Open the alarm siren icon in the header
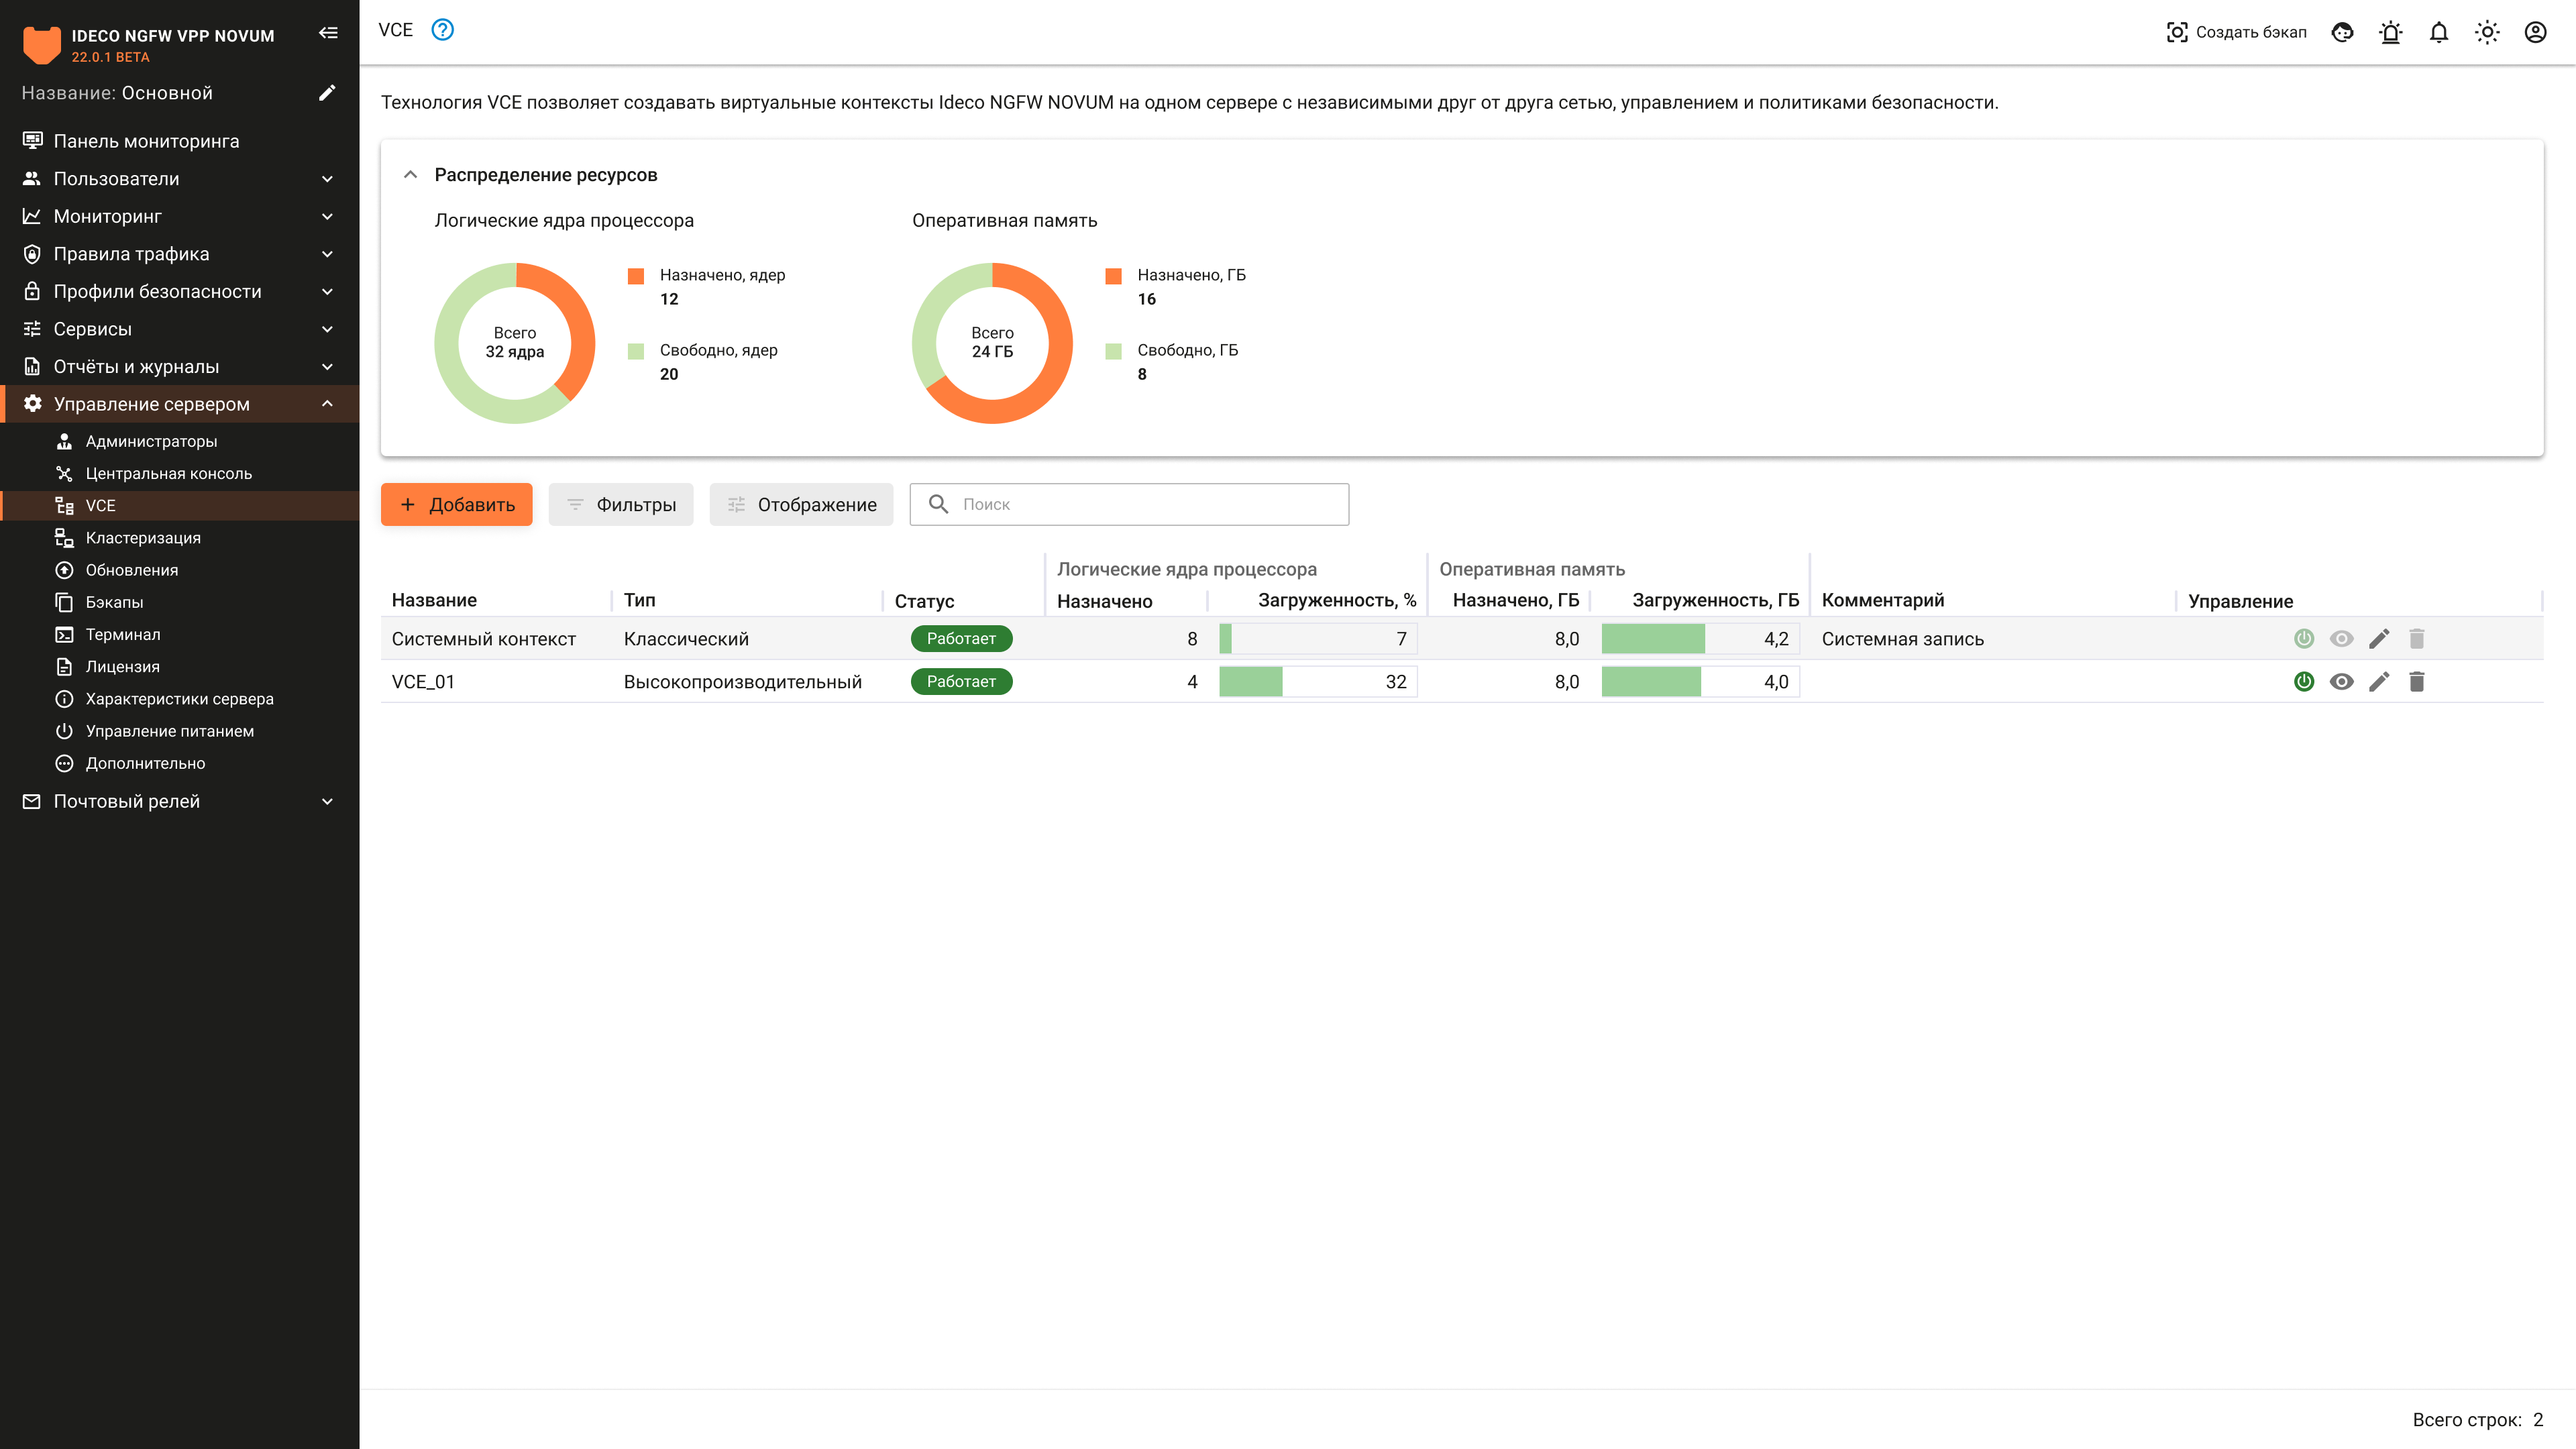This screenshot has width=2576, height=1449. (x=2391, y=32)
